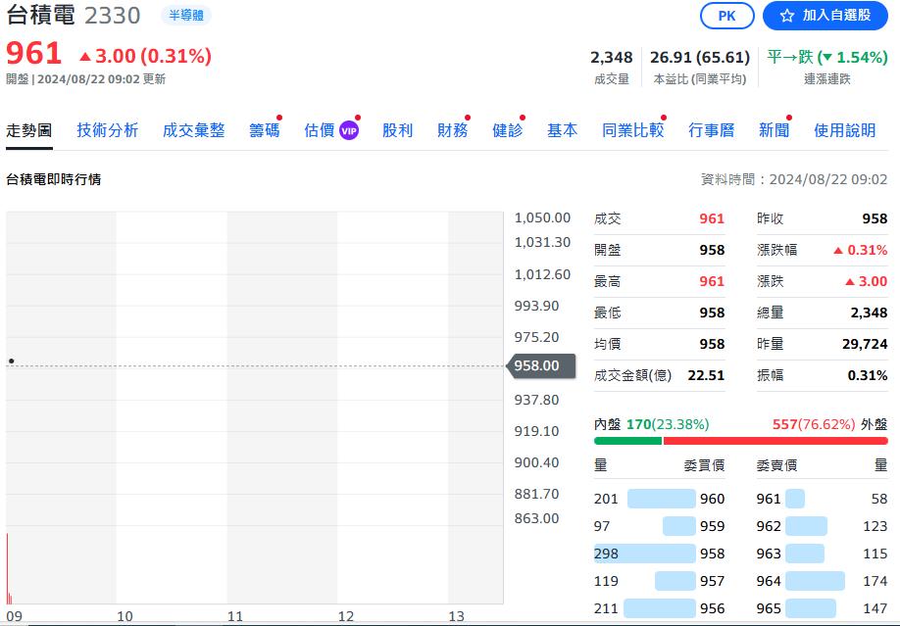
Task: Switch to the 成交彙整 tab
Action: click(x=193, y=131)
